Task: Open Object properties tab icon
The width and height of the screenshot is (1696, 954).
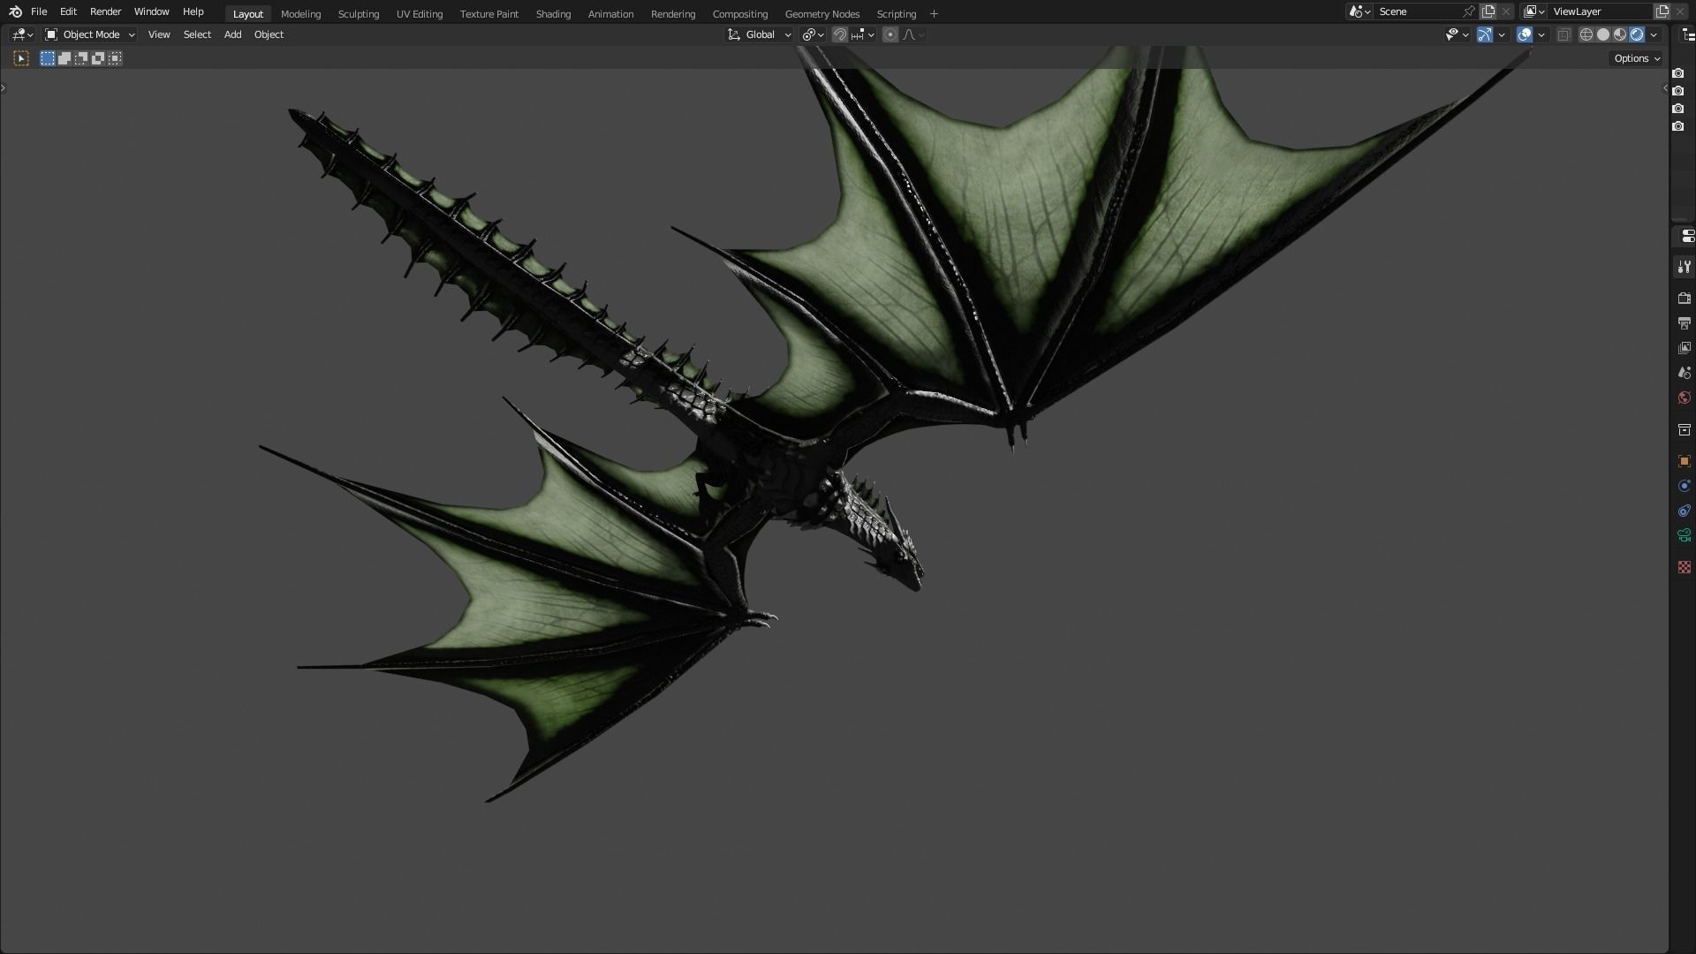Action: tap(1684, 461)
